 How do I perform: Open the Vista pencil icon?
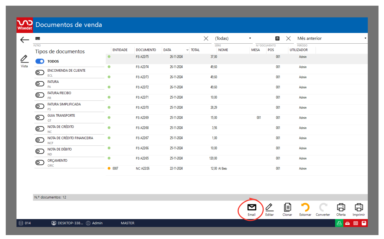coord(24,59)
